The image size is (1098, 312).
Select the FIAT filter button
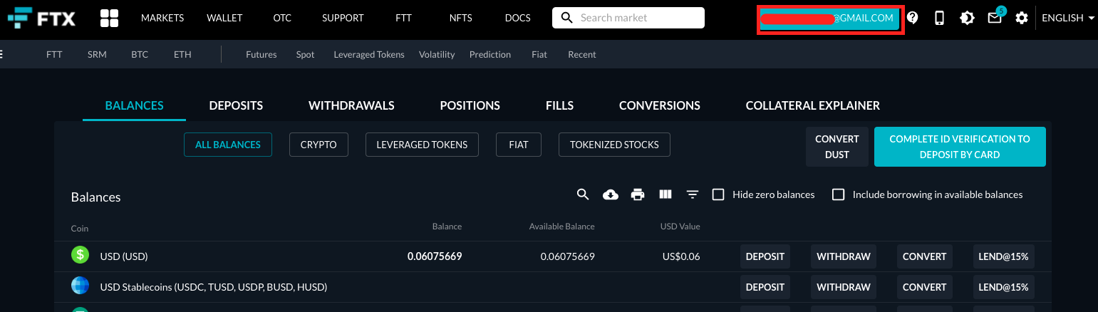519,145
